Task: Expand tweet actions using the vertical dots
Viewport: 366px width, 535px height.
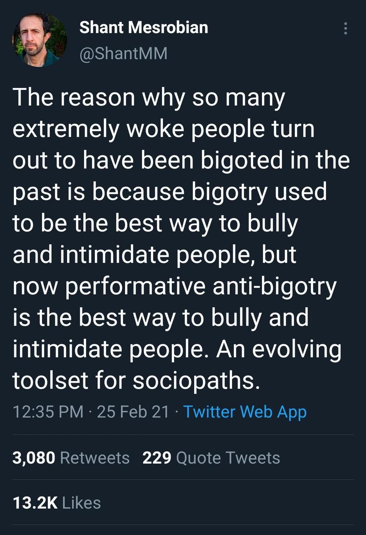Action: coord(345,28)
